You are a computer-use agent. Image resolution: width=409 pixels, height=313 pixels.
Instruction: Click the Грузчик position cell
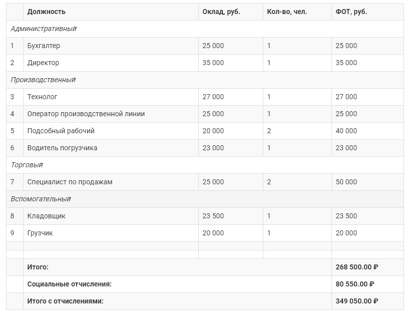click(x=111, y=233)
